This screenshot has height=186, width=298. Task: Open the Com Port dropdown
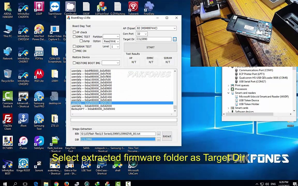(x=142, y=34)
